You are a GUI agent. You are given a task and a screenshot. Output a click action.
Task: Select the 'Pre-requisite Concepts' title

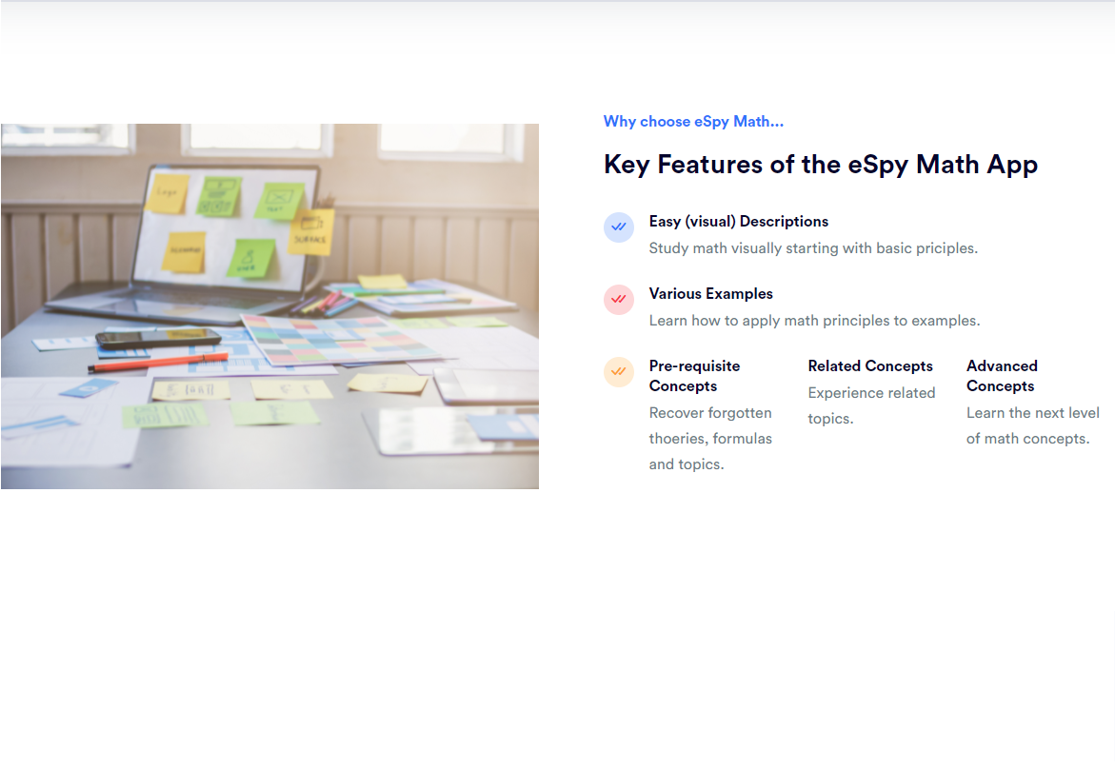(694, 376)
